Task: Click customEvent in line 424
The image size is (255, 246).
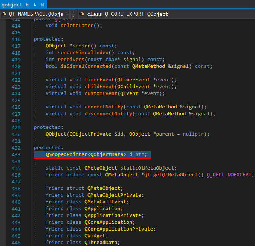Action: [101, 93]
